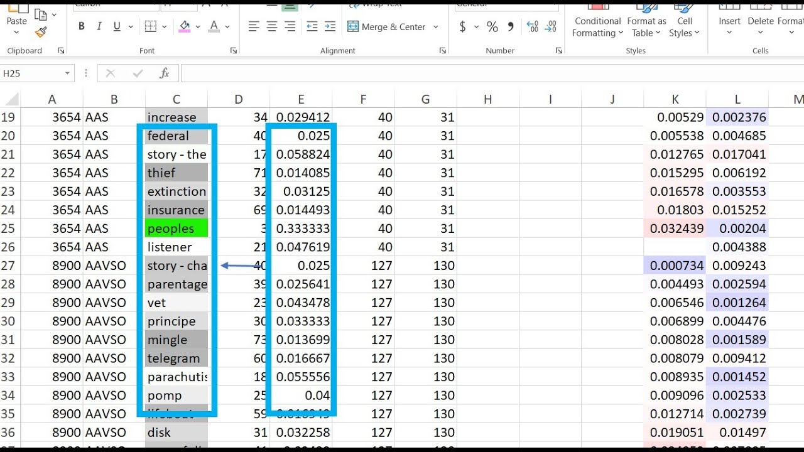
Task: Click the cell with value 0.000734
Action: (x=675, y=266)
